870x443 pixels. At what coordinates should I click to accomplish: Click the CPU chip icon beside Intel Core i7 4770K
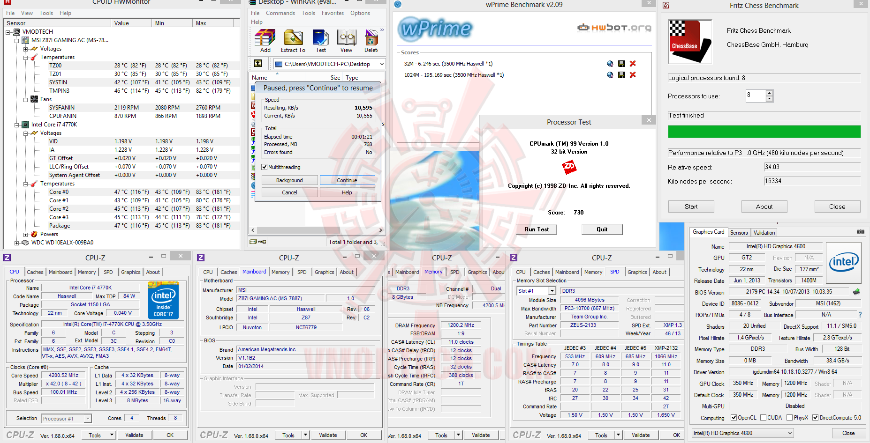(x=26, y=125)
